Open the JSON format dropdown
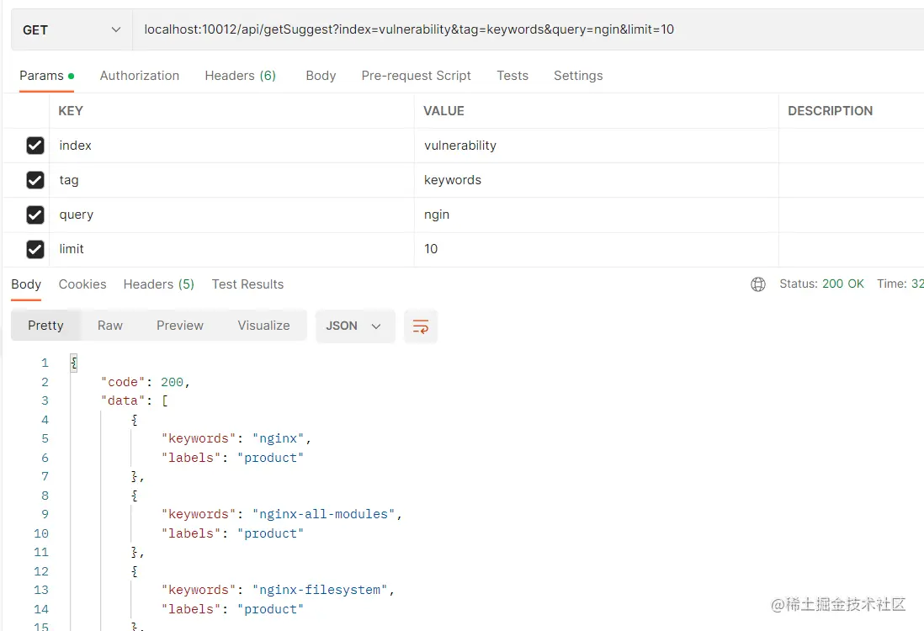The image size is (924, 631). [354, 326]
